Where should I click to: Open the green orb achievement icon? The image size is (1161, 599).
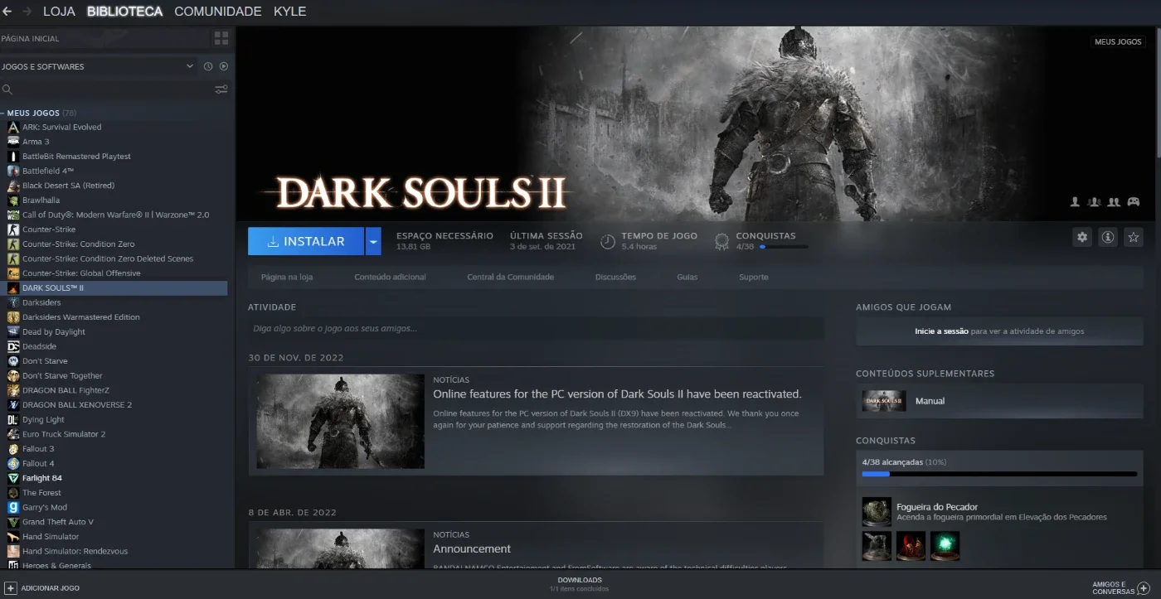pyautogui.click(x=945, y=546)
